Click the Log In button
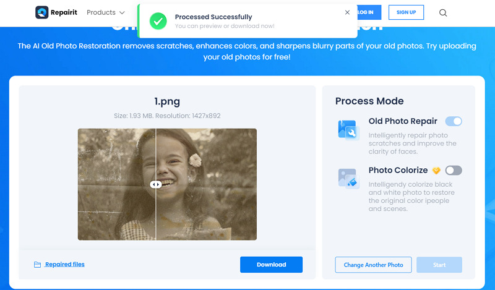This screenshot has width=495, height=290. (366, 12)
